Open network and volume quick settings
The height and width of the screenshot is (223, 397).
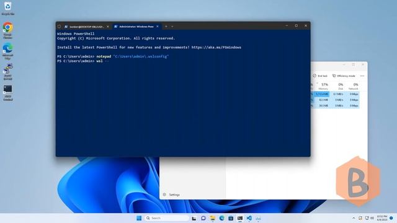(370, 218)
